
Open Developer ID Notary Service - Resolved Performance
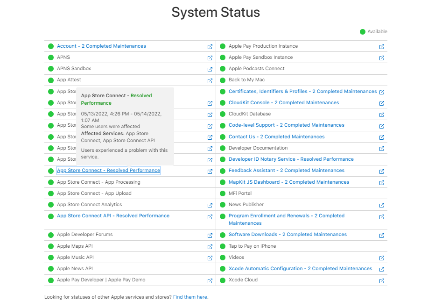click(291, 159)
